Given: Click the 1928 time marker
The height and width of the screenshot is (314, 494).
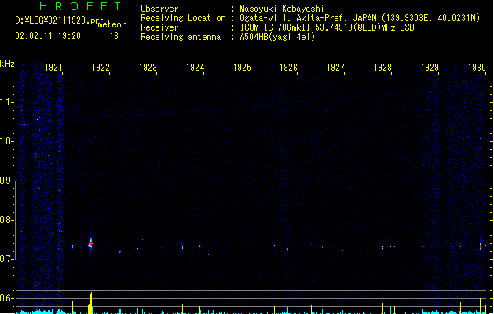Looking at the screenshot, I should (x=382, y=68).
